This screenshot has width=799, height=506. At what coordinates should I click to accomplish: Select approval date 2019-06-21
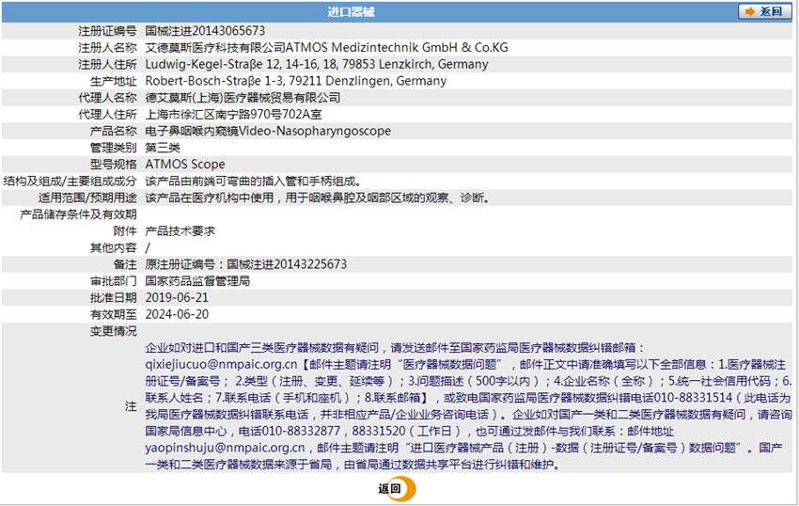177,298
